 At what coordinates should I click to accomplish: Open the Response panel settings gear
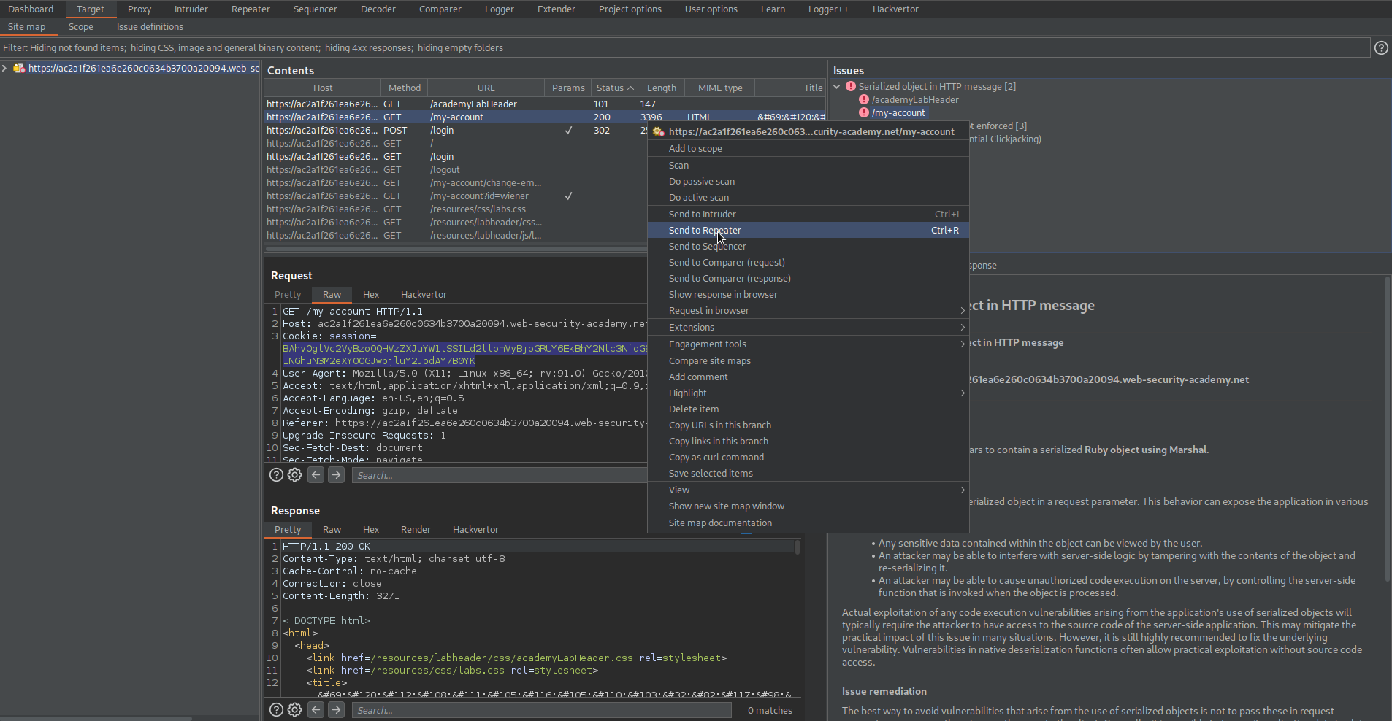pyautogui.click(x=294, y=710)
